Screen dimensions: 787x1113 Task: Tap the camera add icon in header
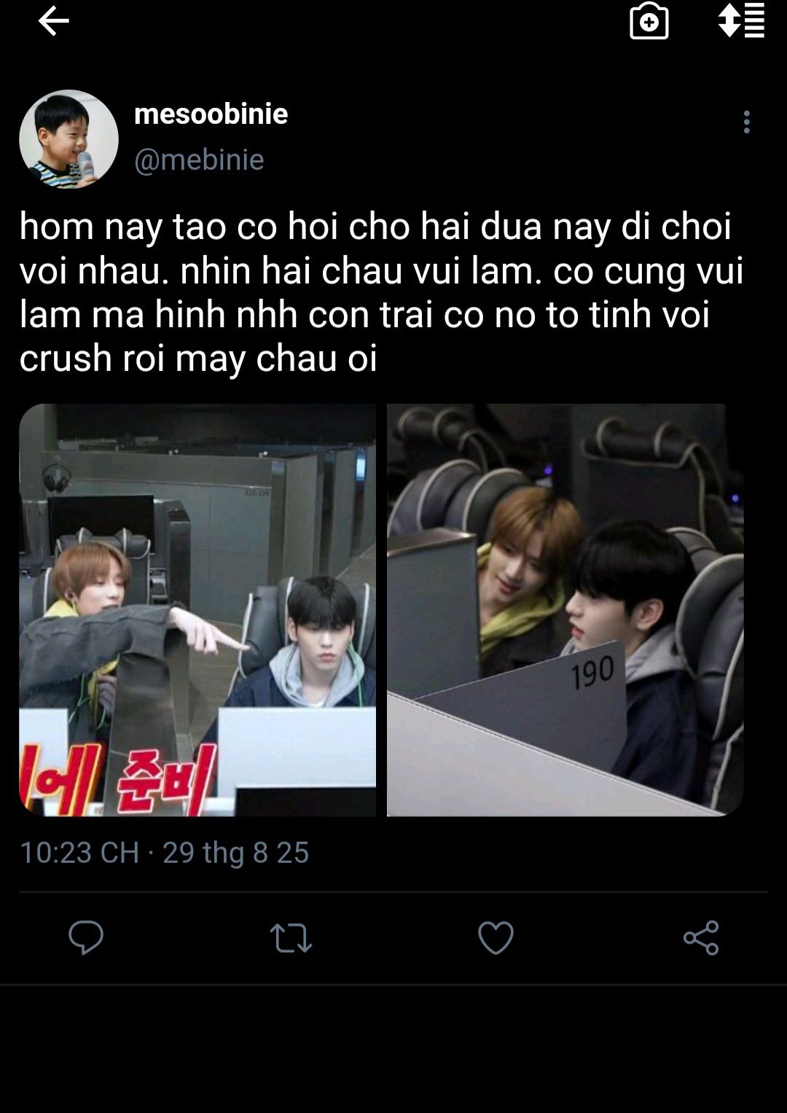(649, 21)
